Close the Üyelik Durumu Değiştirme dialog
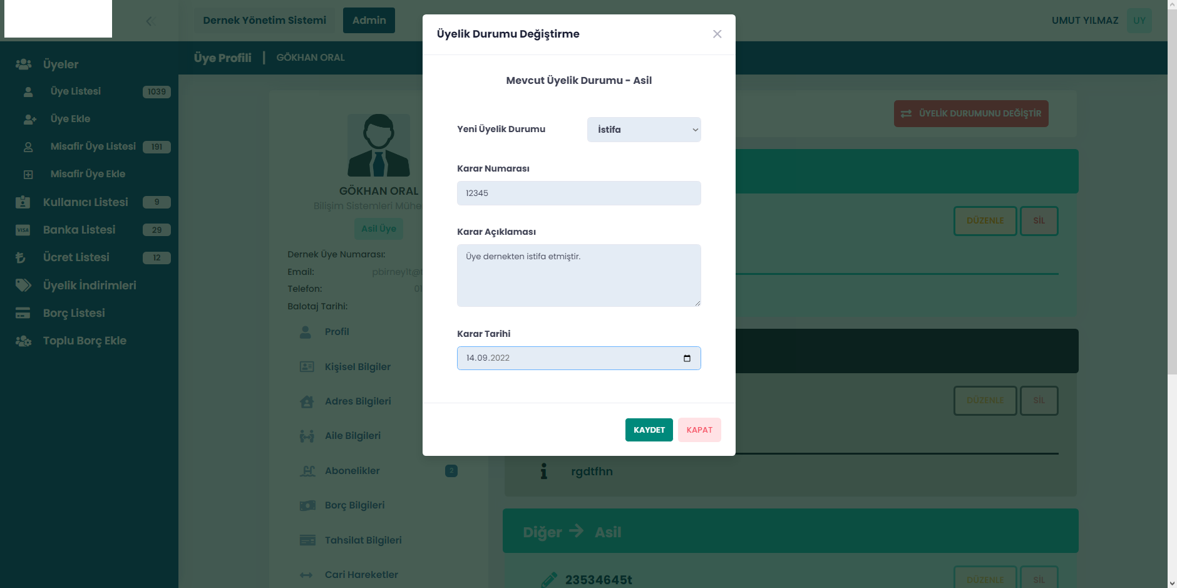1177x588 pixels. [717, 34]
